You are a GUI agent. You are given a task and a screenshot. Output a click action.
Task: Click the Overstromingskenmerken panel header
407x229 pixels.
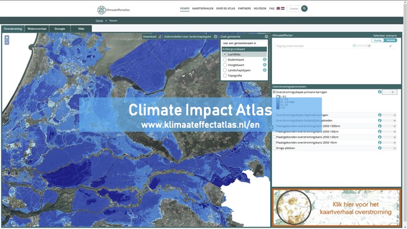pos(336,87)
